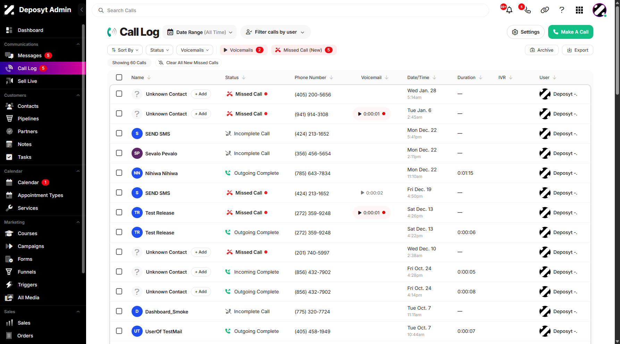Collapse the Communications sidebar section

tap(78, 44)
